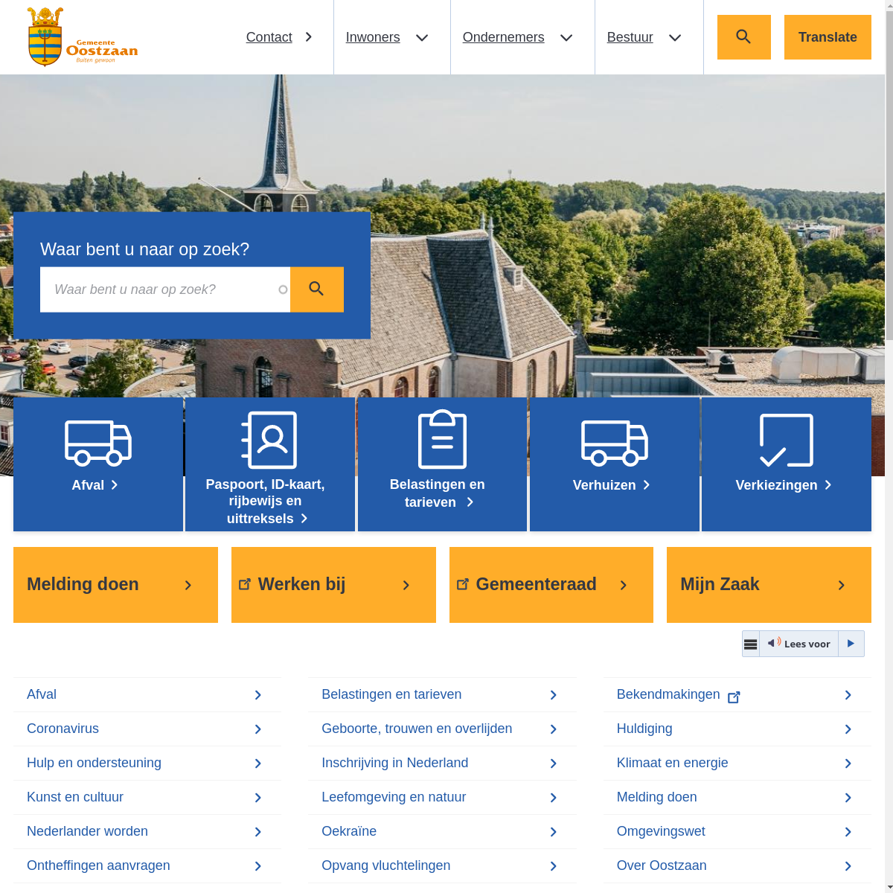Image resolution: width=893 pixels, height=893 pixels.
Task: Open the Bekendmakingen link text
Action: tap(668, 694)
